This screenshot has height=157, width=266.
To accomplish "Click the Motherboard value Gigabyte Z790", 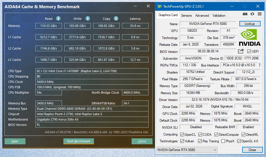I will tap(92, 119).
